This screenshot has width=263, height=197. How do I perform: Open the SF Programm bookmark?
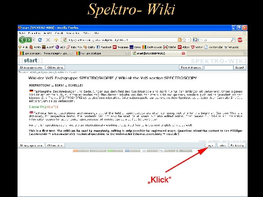click(121, 47)
